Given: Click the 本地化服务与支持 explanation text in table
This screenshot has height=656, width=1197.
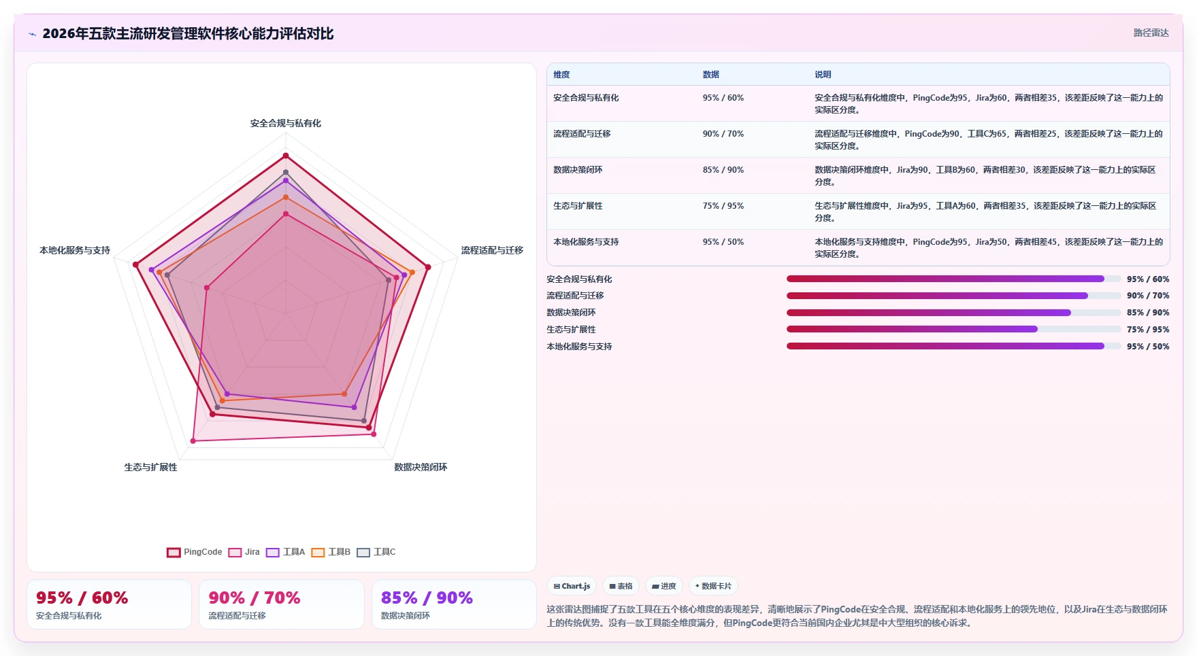Looking at the screenshot, I should (x=989, y=248).
